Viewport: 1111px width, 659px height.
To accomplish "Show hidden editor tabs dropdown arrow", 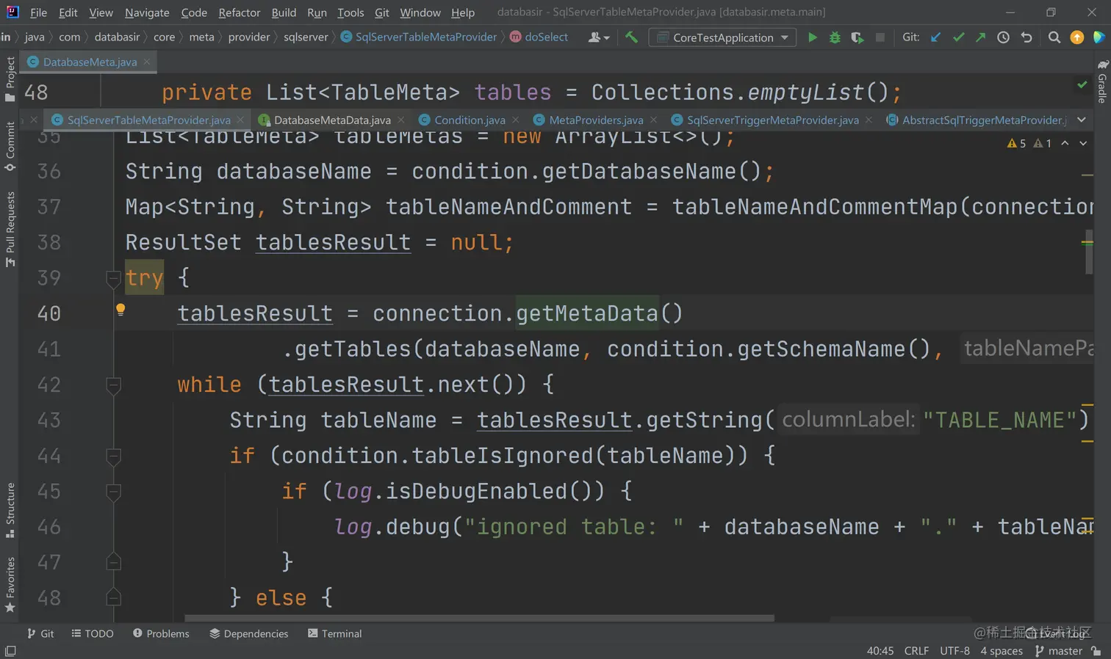I will [1081, 120].
